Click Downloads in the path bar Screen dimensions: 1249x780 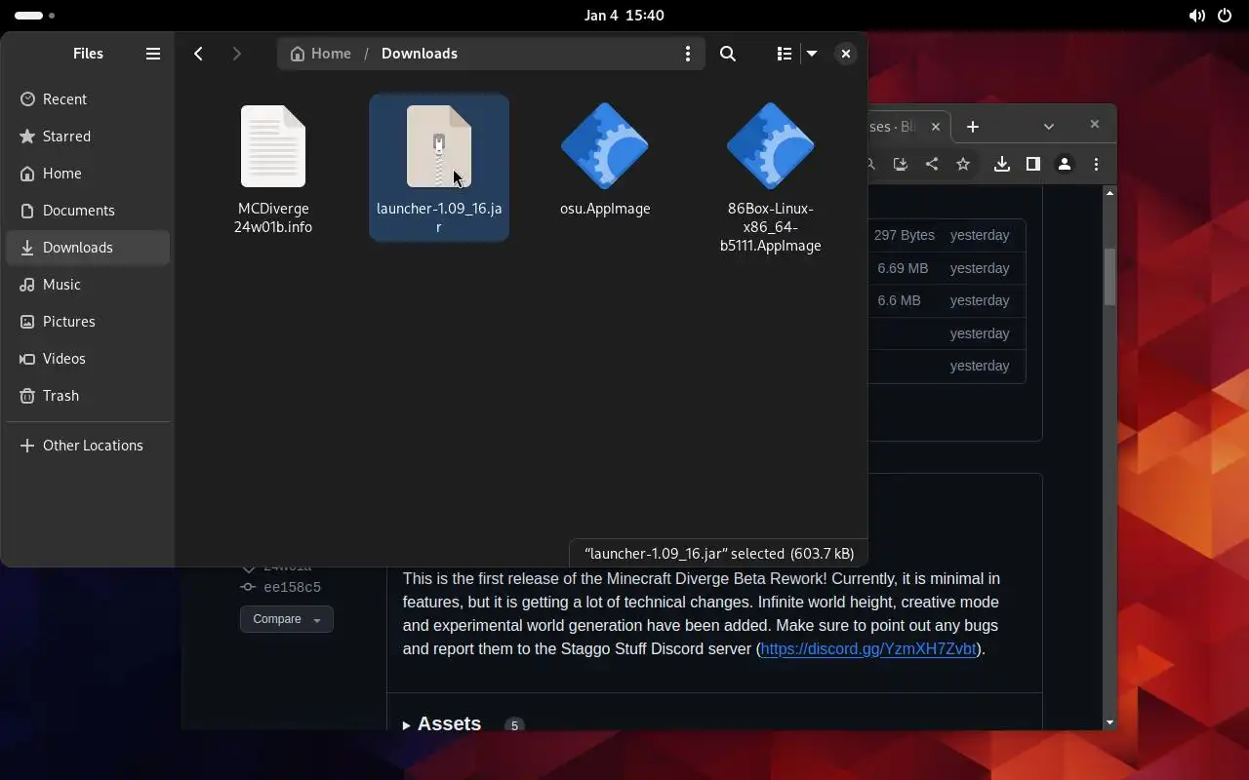click(x=420, y=54)
